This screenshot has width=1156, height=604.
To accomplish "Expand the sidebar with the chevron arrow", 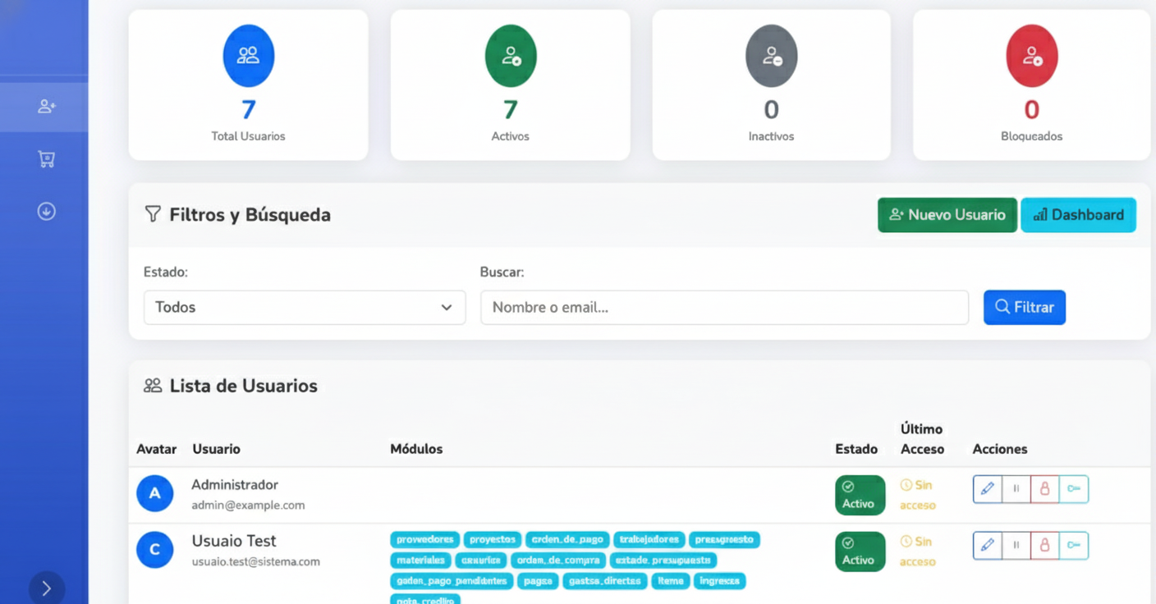I will (47, 588).
